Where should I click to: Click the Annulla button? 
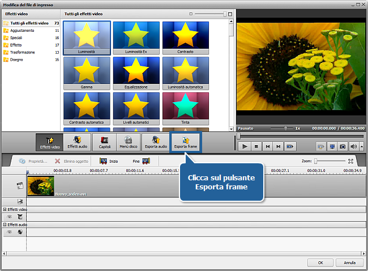[x=349, y=262]
